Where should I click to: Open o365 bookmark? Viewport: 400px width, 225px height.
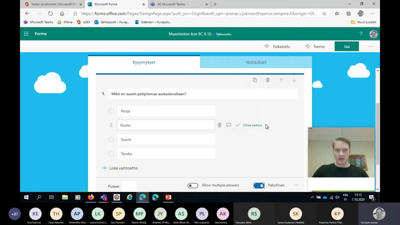(83, 22)
